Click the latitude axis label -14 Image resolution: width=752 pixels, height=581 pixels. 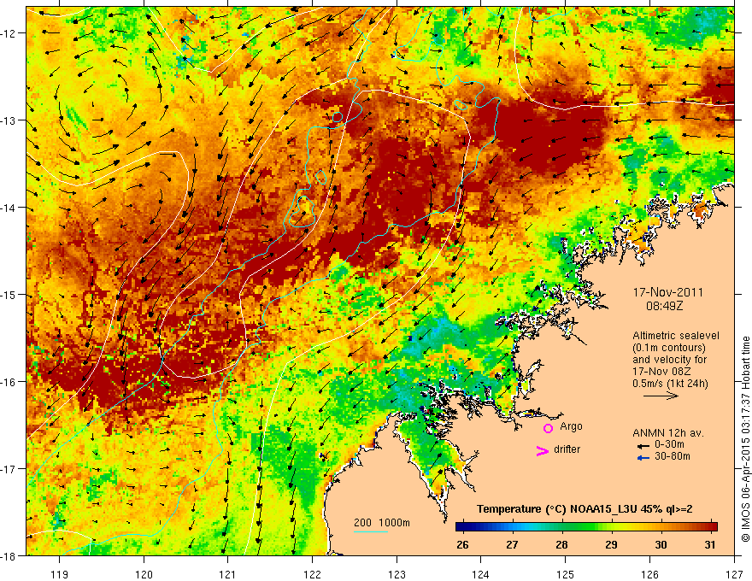[9, 208]
